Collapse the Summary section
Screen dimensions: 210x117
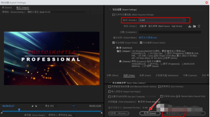click(x=114, y=48)
